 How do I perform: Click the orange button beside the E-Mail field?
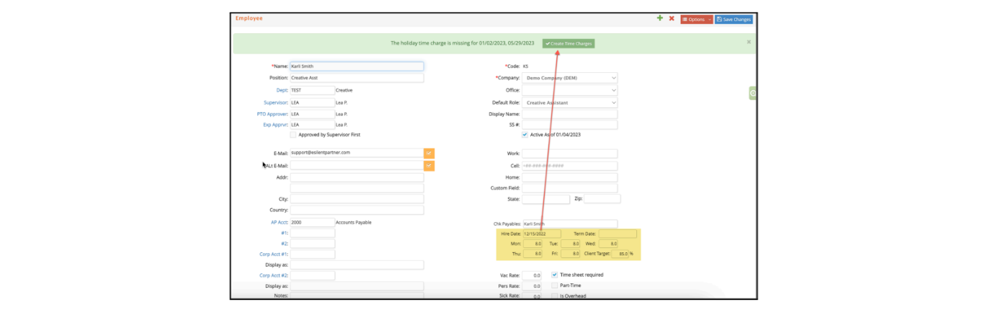coord(429,153)
